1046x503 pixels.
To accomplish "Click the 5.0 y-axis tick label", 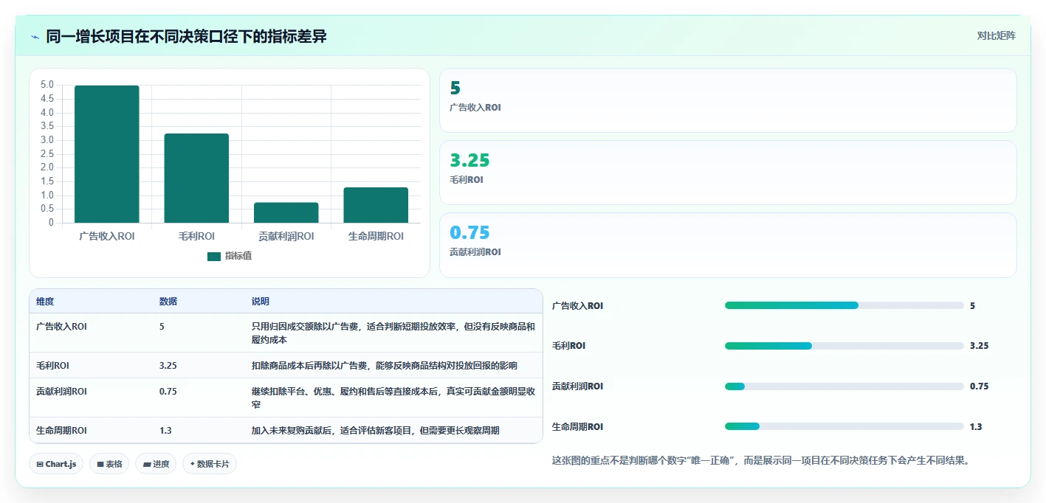I will 47,85.
